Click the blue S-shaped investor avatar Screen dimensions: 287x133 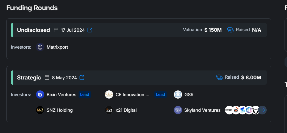pos(242,110)
